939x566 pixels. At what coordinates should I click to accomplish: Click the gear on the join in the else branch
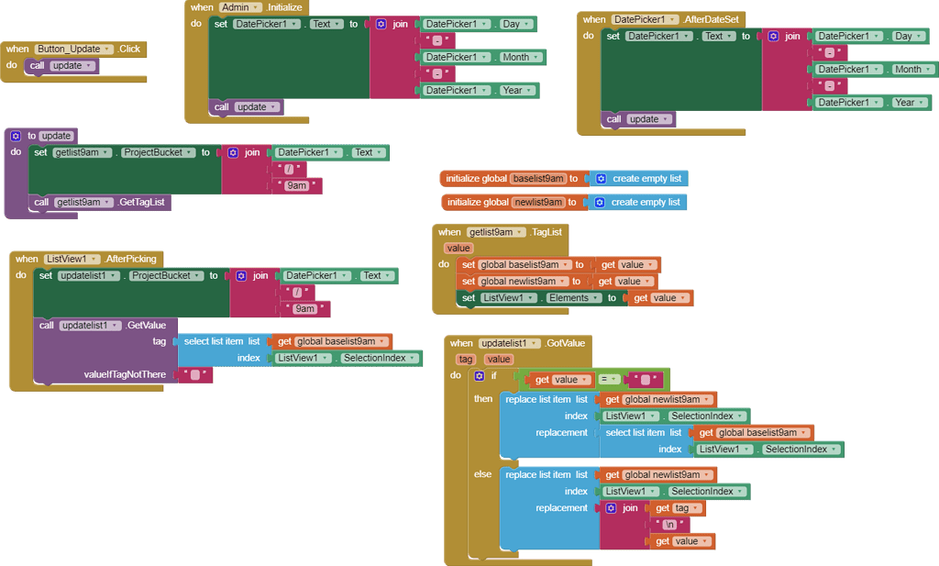(613, 507)
